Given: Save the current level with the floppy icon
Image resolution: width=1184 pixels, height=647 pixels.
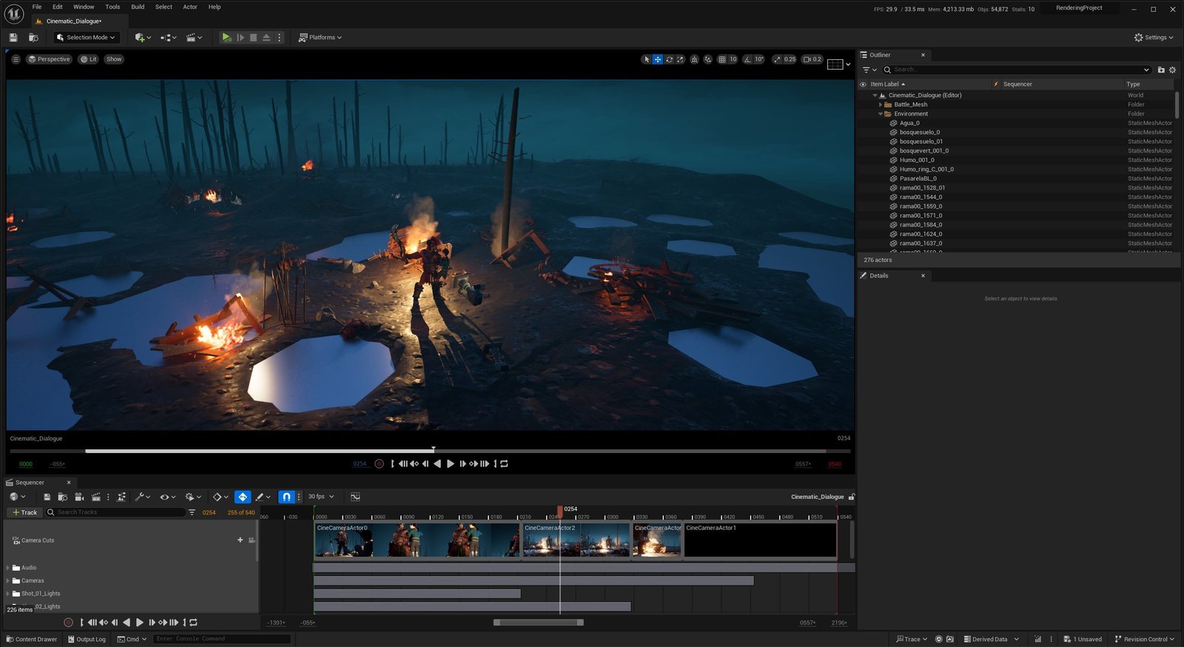Looking at the screenshot, I should click(13, 37).
